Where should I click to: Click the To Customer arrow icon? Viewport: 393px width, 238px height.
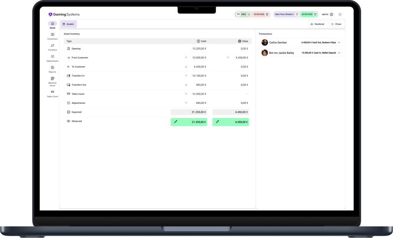pyautogui.click(x=68, y=67)
